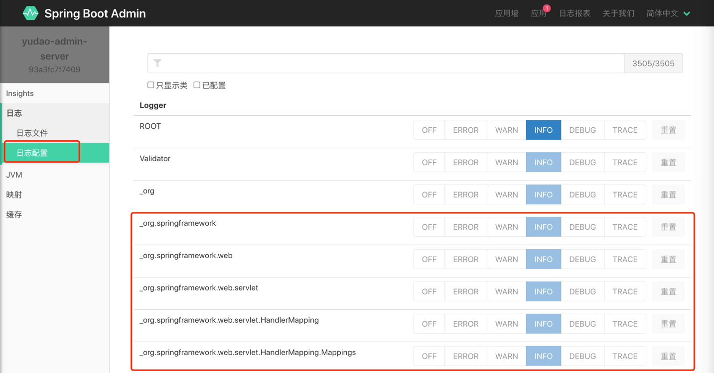This screenshot has width=714, height=373.
Task: Open the JVM sidebar section
Action: pyautogui.click(x=14, y=175)
